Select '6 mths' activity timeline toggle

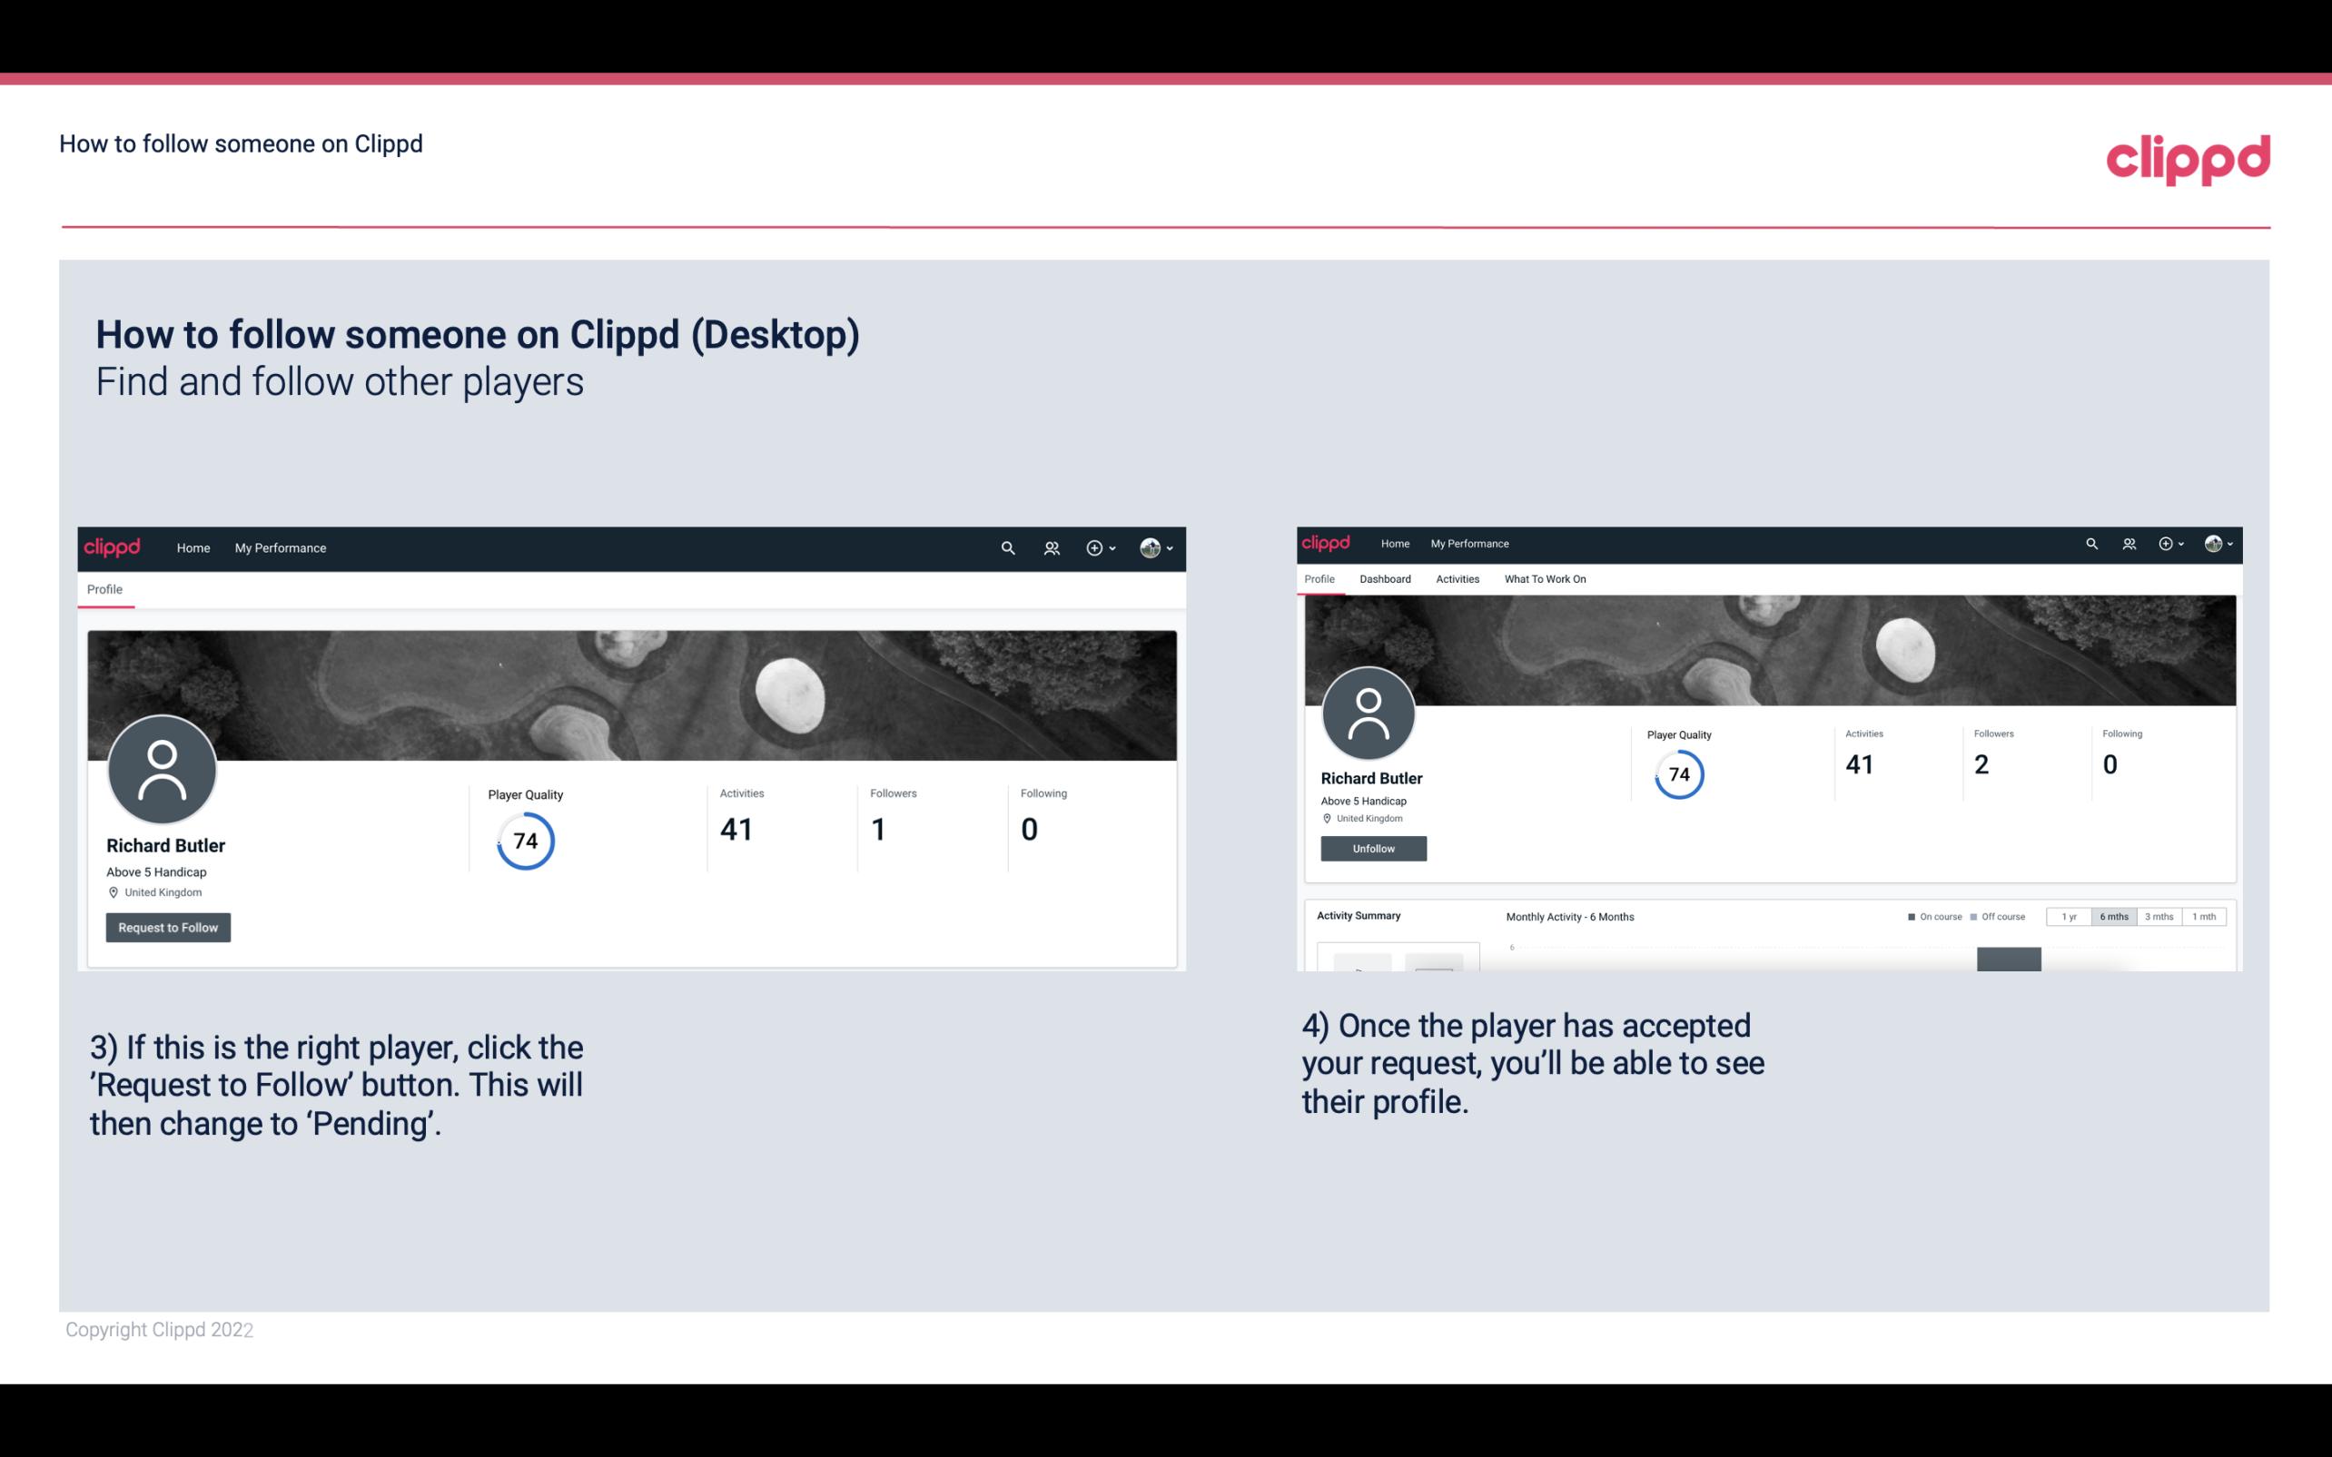click(x=2114, y=917)
